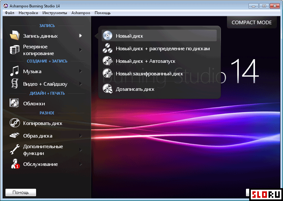Click the drive icon for Образ диска
This screenshot has width=283, height=201.
click(14, 135)
